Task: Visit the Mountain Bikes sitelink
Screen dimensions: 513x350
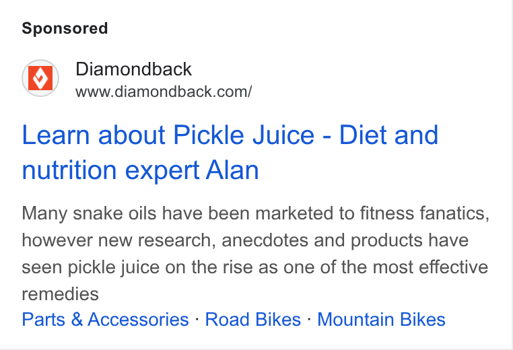Action: [381, 319]
